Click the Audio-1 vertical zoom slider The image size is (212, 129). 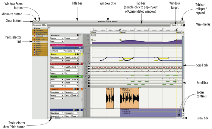pyautogui.click(x=86, y=98)
